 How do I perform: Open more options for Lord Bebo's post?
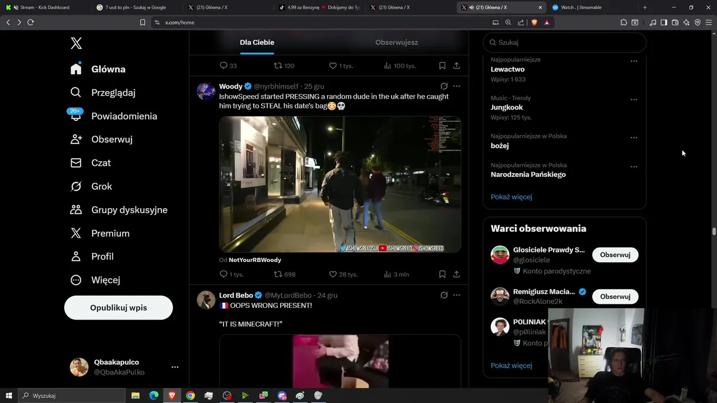click(457, 295)
